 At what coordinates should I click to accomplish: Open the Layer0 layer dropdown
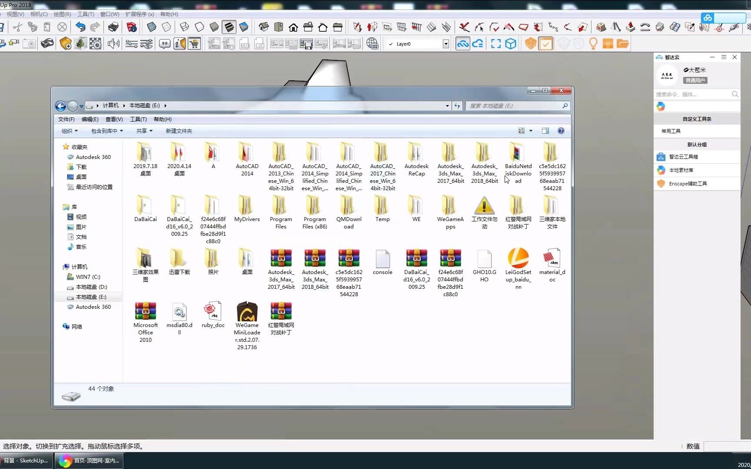445,44
